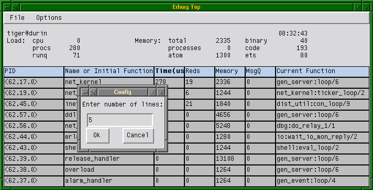The width and height of the screenshot is (373, 190).
Task: Click io:wait_io_mon_reply/2 function cell
Action: point(322,137)
